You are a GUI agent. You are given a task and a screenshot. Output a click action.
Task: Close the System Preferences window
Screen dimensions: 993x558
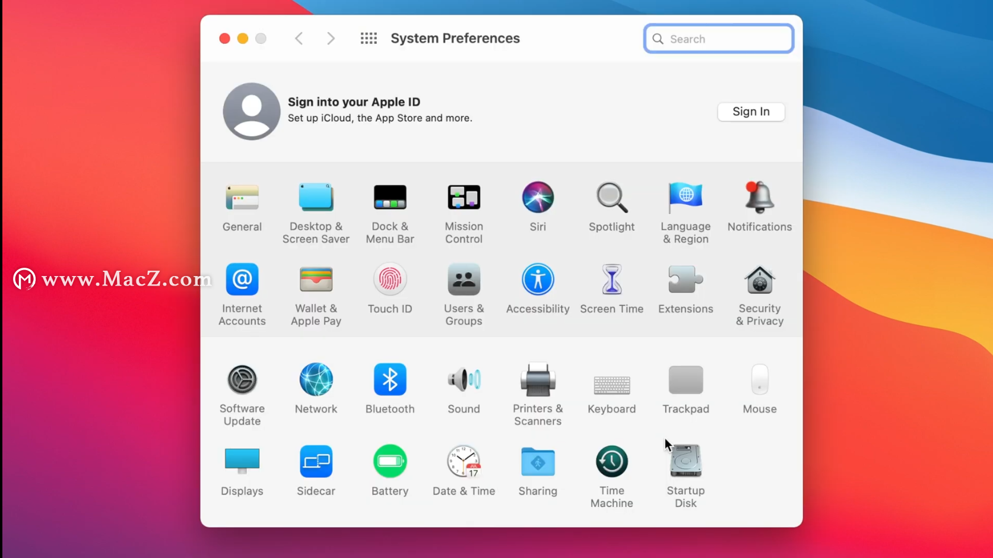[224, 39]
